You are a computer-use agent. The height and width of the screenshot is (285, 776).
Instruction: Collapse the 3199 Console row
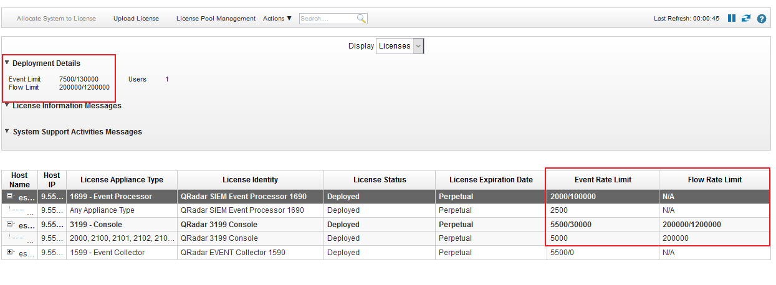[x=9, y=224]
